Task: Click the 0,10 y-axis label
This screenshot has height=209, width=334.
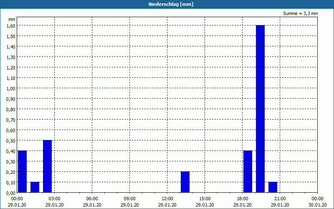Action: pyautogui.click(x=11, y=182)
